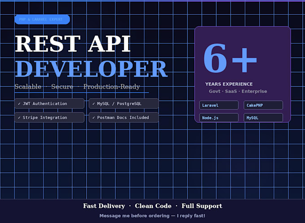Select the MySQL / PostgreSQL feature chip
The height and width of the screenshot is (223, 305).
(124, 103)
